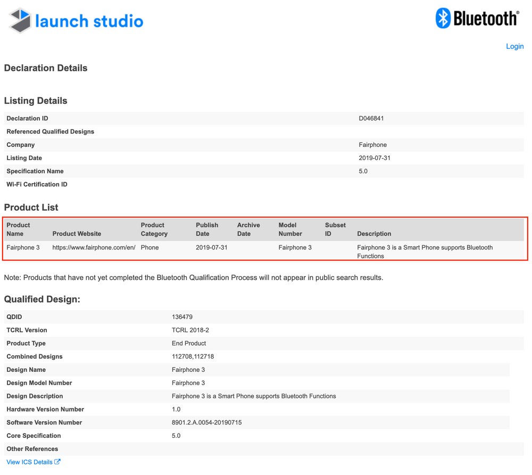Click the Referenced Qualified Designs label
Image resolution: width=532 pixels, height=475 pixels.
(50, 131)
